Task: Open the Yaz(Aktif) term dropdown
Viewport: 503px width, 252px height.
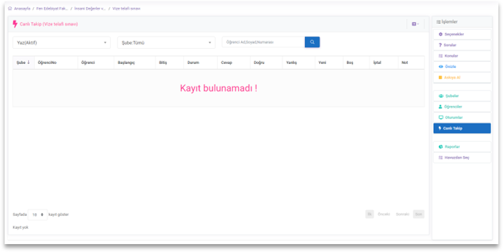Action: coord(61,43)
